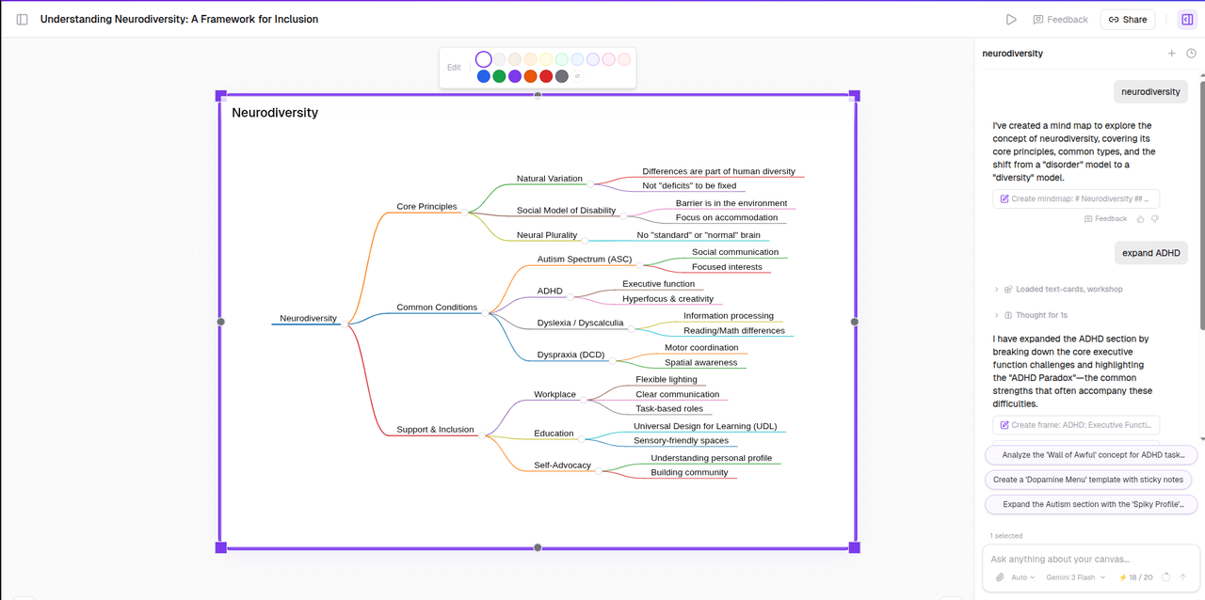Select the solid blue color swatch
The height and width of the screenshot is (600, 1205).
[484, 76]
